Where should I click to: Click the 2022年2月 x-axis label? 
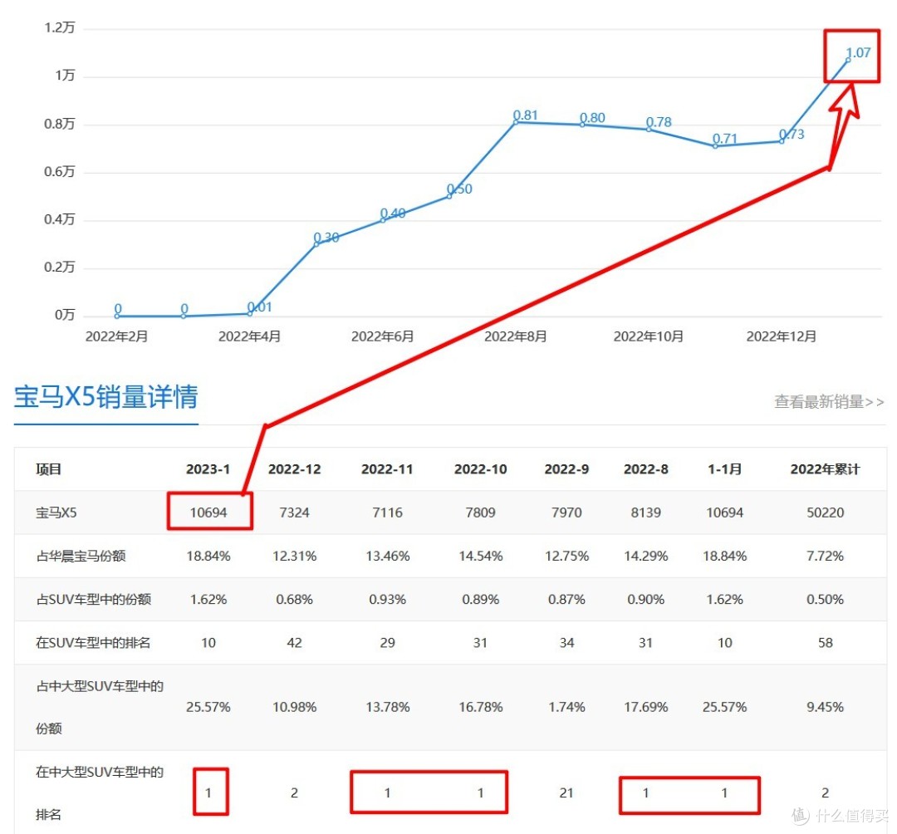click(x=117, y=336)
